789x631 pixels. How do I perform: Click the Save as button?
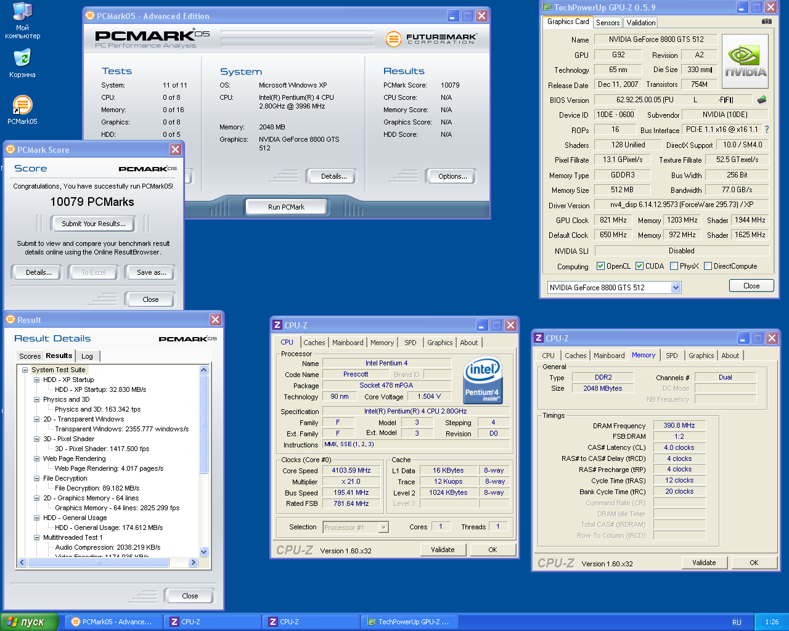coord(152,272)
